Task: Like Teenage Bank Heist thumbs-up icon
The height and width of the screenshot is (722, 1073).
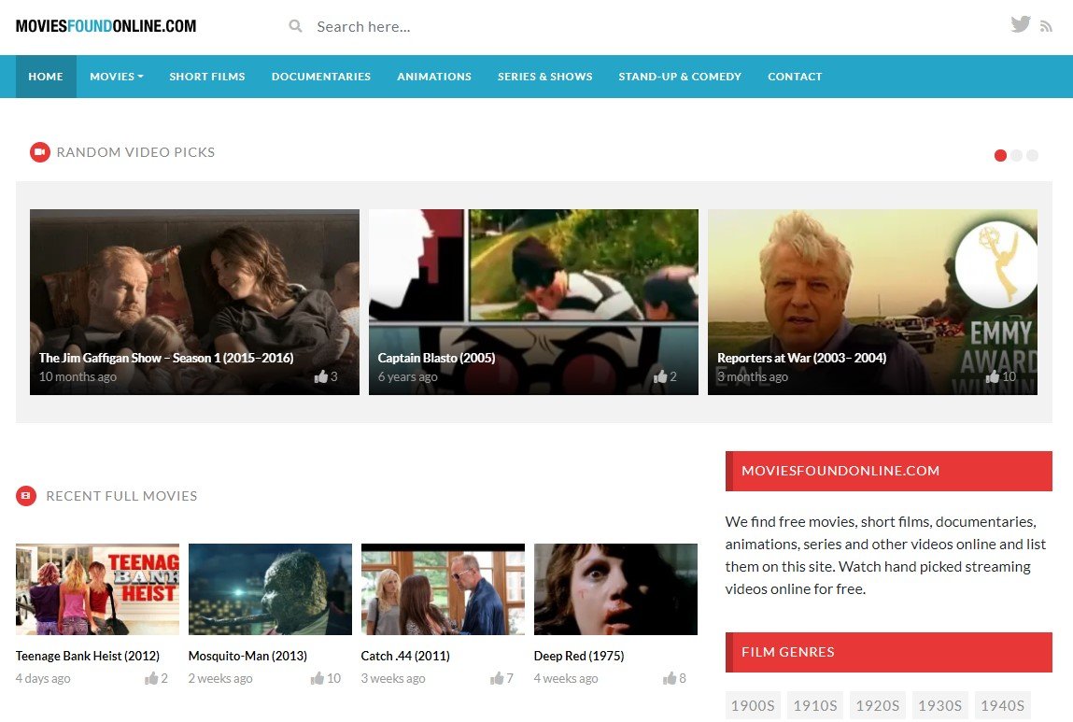Action: [151, 678]
